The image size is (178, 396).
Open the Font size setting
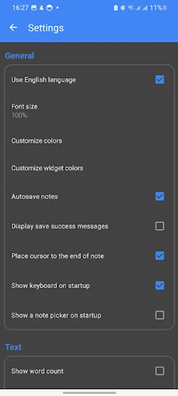[89, 110]
